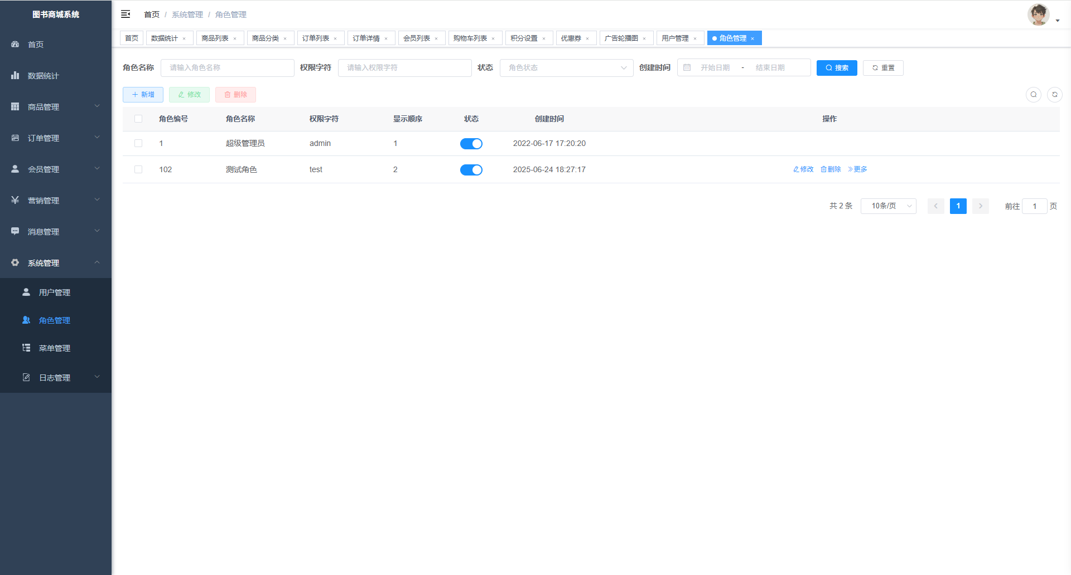Open the user avatar menu
Screen dimensions: 1071x575
1040,15
